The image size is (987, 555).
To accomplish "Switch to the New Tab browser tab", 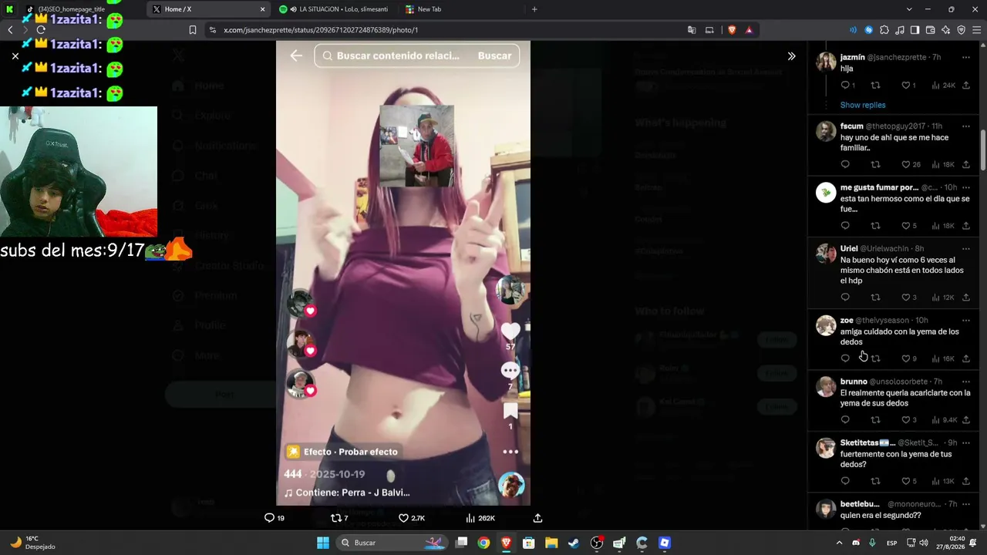I will tap(461, 9).
